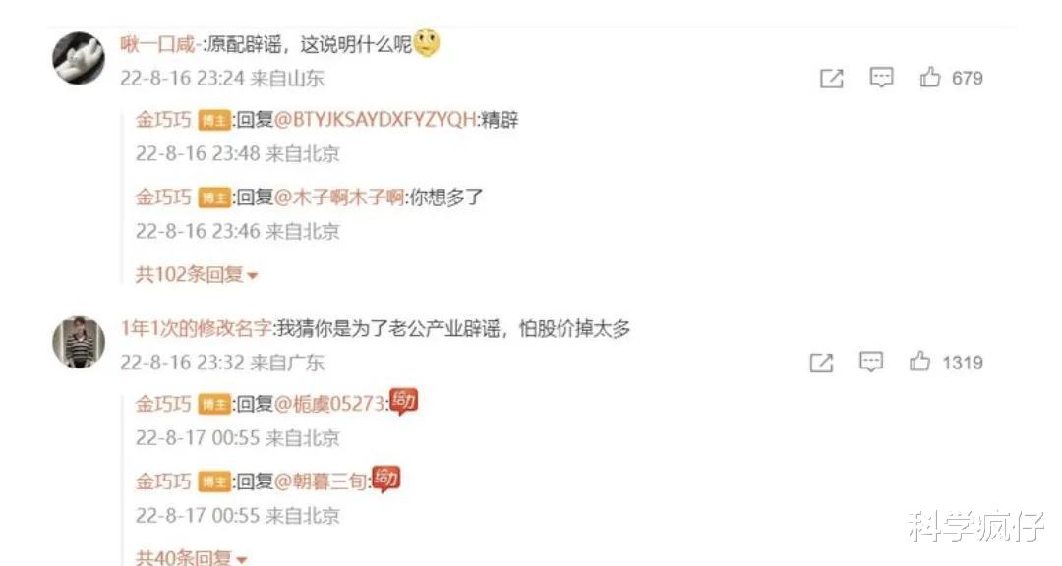Open 金巧巧 name in the 精辟 reply
Viewport: 1062px width, 566px height.
(x=163, y=120)
